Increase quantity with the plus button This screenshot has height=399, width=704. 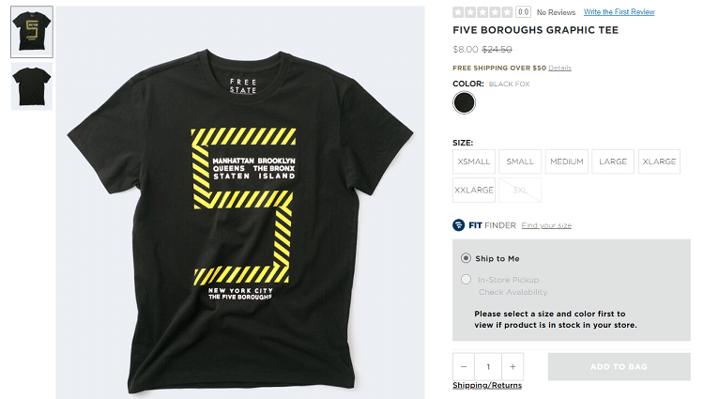(x=513, y=367)
